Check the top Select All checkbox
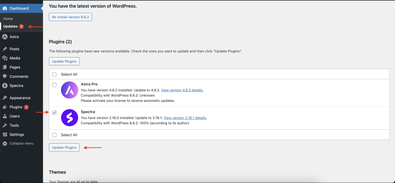Screen dimensions: 395x183 [54, 75]
